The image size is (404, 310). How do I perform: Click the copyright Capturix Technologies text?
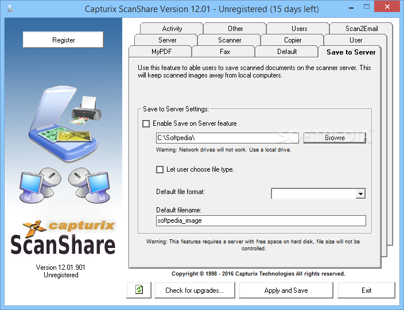(x=258, y=274)
